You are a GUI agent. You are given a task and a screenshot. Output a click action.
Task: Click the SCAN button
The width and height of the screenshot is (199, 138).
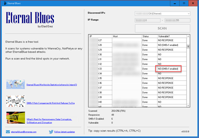coord(162,28)
